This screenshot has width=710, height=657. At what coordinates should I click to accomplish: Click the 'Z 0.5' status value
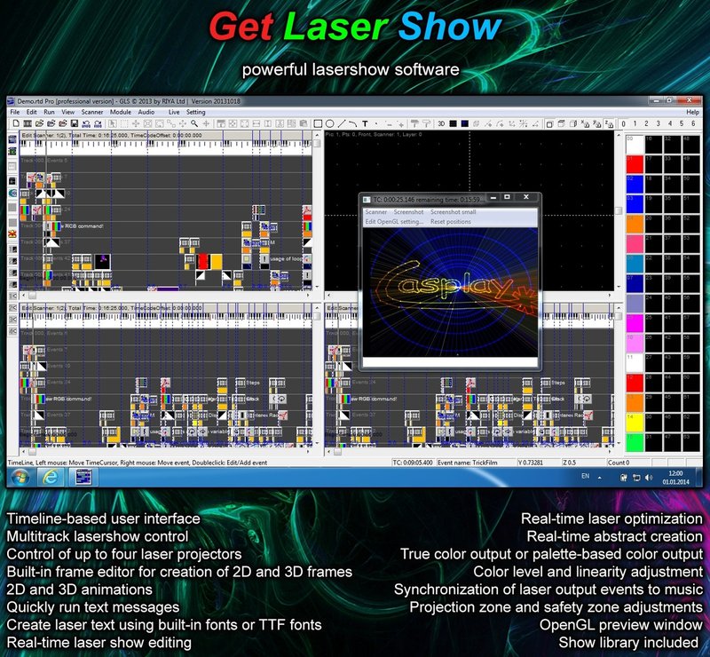(570, 463)
